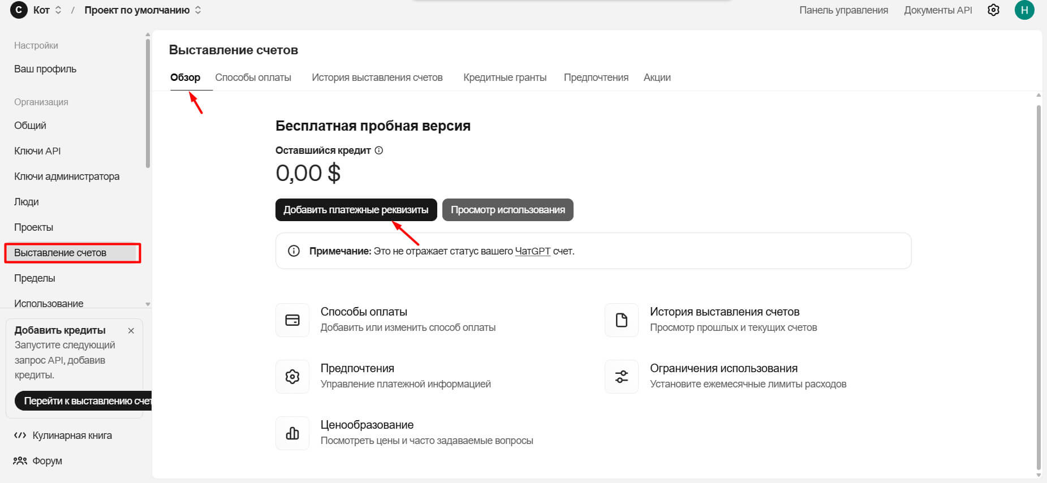Open the Способы оплаты card title
The width and height of the screenshot is (1047, 483).
click(364, 312)
